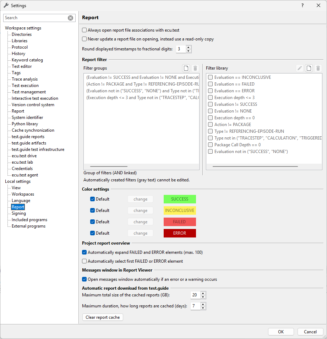Delete filter from Filter library with trash icon
Viewport: 327px width, 339px height.
[x=318, y=68]
